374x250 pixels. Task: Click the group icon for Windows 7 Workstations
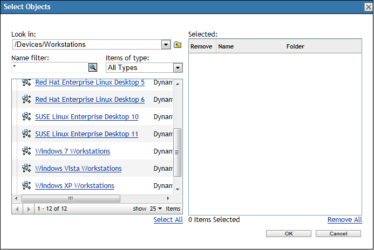[x=26, y=151]
